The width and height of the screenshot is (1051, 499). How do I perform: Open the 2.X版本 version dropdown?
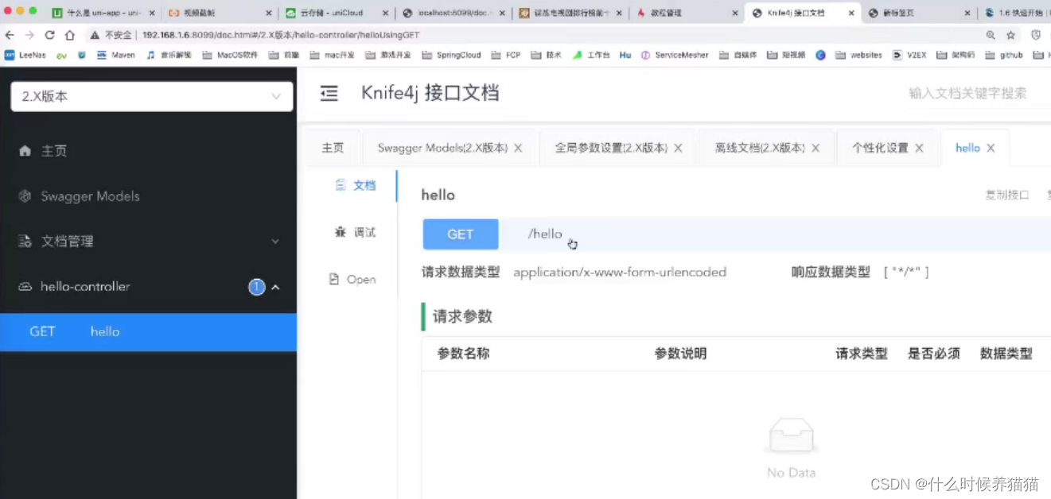(x=152, y=96)
